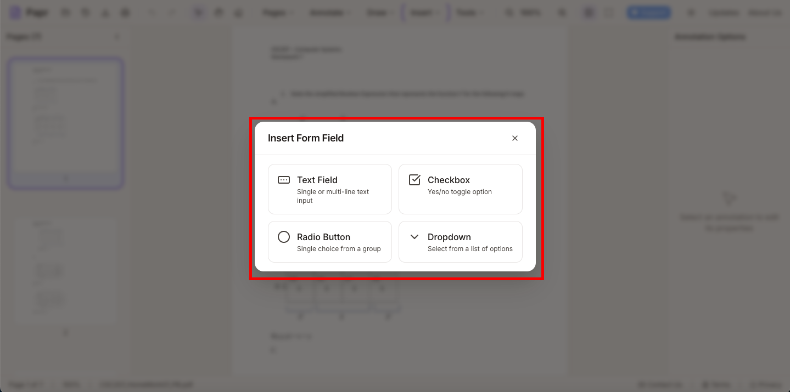The height and width of the screenshot is (392, 790).
Task: Open the Updates link in the header
Action: click(x=724, y=12)
